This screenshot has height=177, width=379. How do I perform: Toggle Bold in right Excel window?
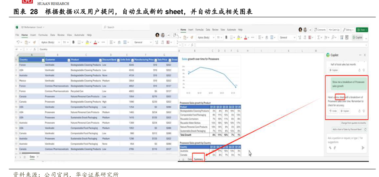[227, 37]
